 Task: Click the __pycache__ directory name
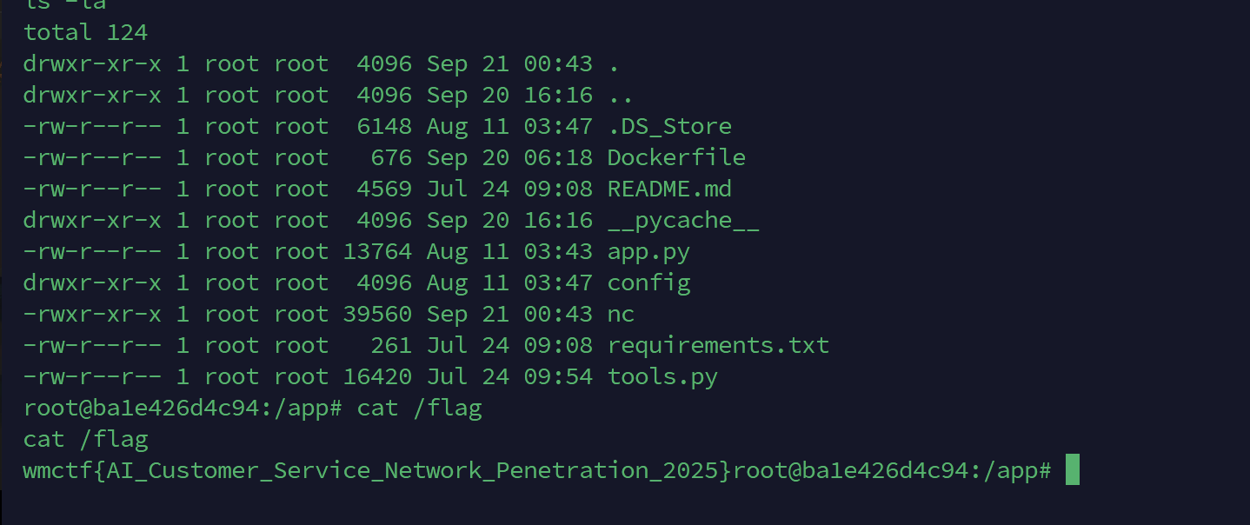tap(682, 220)
